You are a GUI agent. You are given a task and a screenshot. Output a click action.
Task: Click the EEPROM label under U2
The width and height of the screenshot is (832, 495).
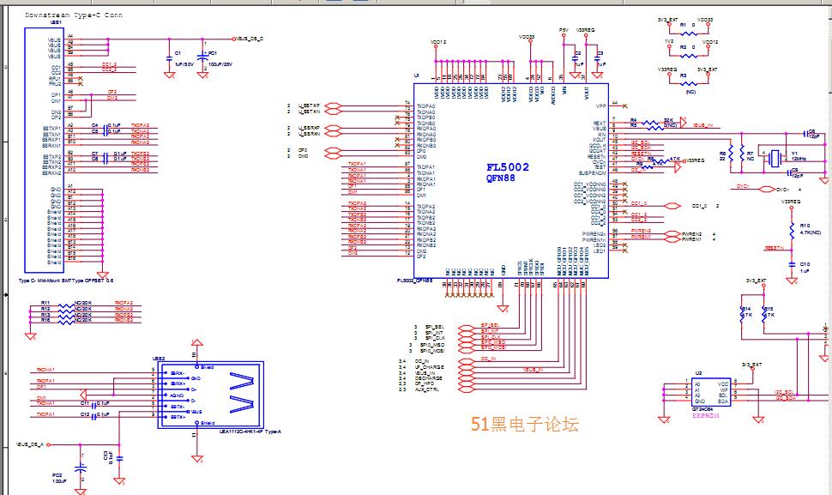(706, 416)
